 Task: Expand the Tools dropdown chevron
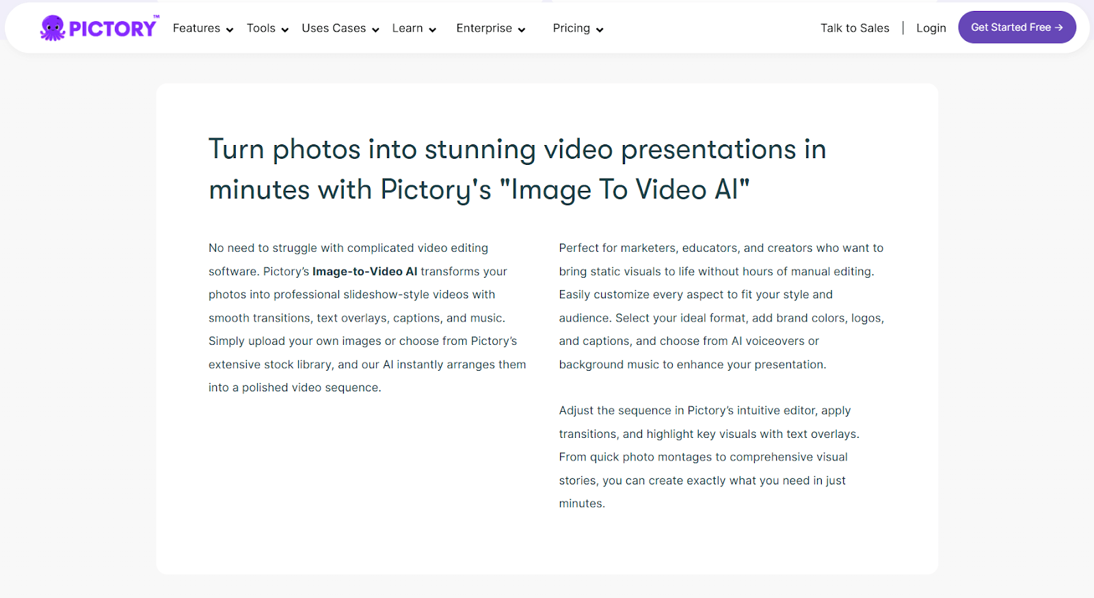pyautogui.click(x=285, y=29)
